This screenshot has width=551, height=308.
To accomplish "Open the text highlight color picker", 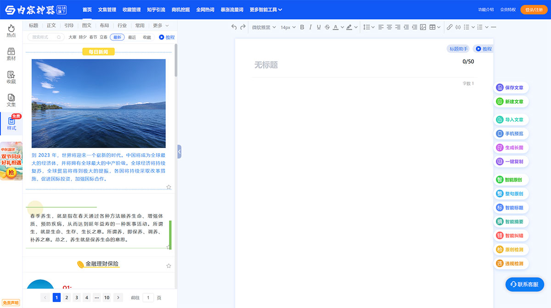I will [x=348, y=27].
